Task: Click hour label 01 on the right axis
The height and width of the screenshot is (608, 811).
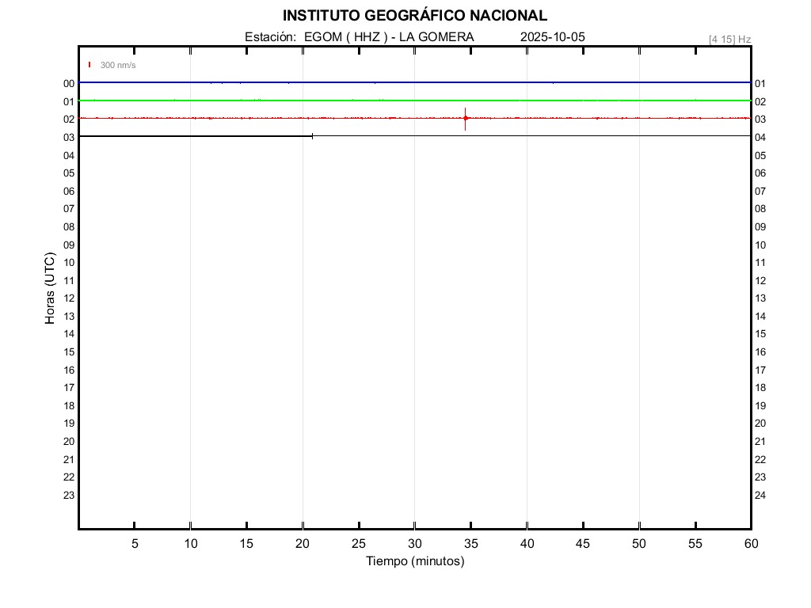Action: [x=760, y=84]
